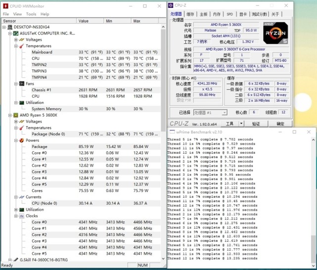Click the 确定 button in CPU-Z
This screenshot has height=270, width=317.
coord(280,124)
